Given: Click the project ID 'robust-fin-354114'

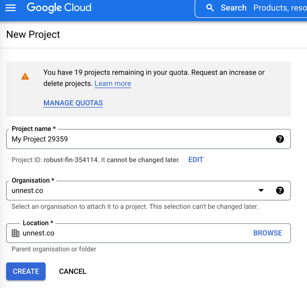Looking at the screenshot, I should tap(70, 160).
